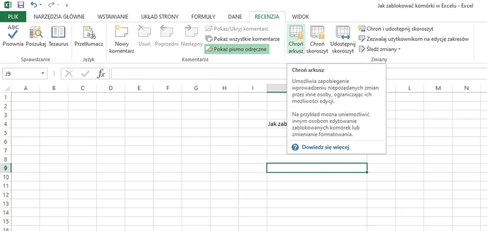The image size is (487, 231).
Task: Select the RECENZJA tab
Action: [x=267, y=17]
